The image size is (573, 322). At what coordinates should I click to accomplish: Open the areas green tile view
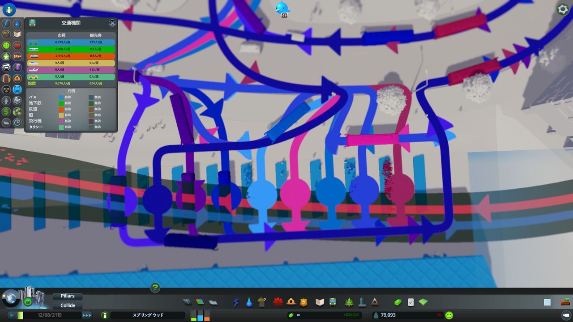click(x=423, y=302)
